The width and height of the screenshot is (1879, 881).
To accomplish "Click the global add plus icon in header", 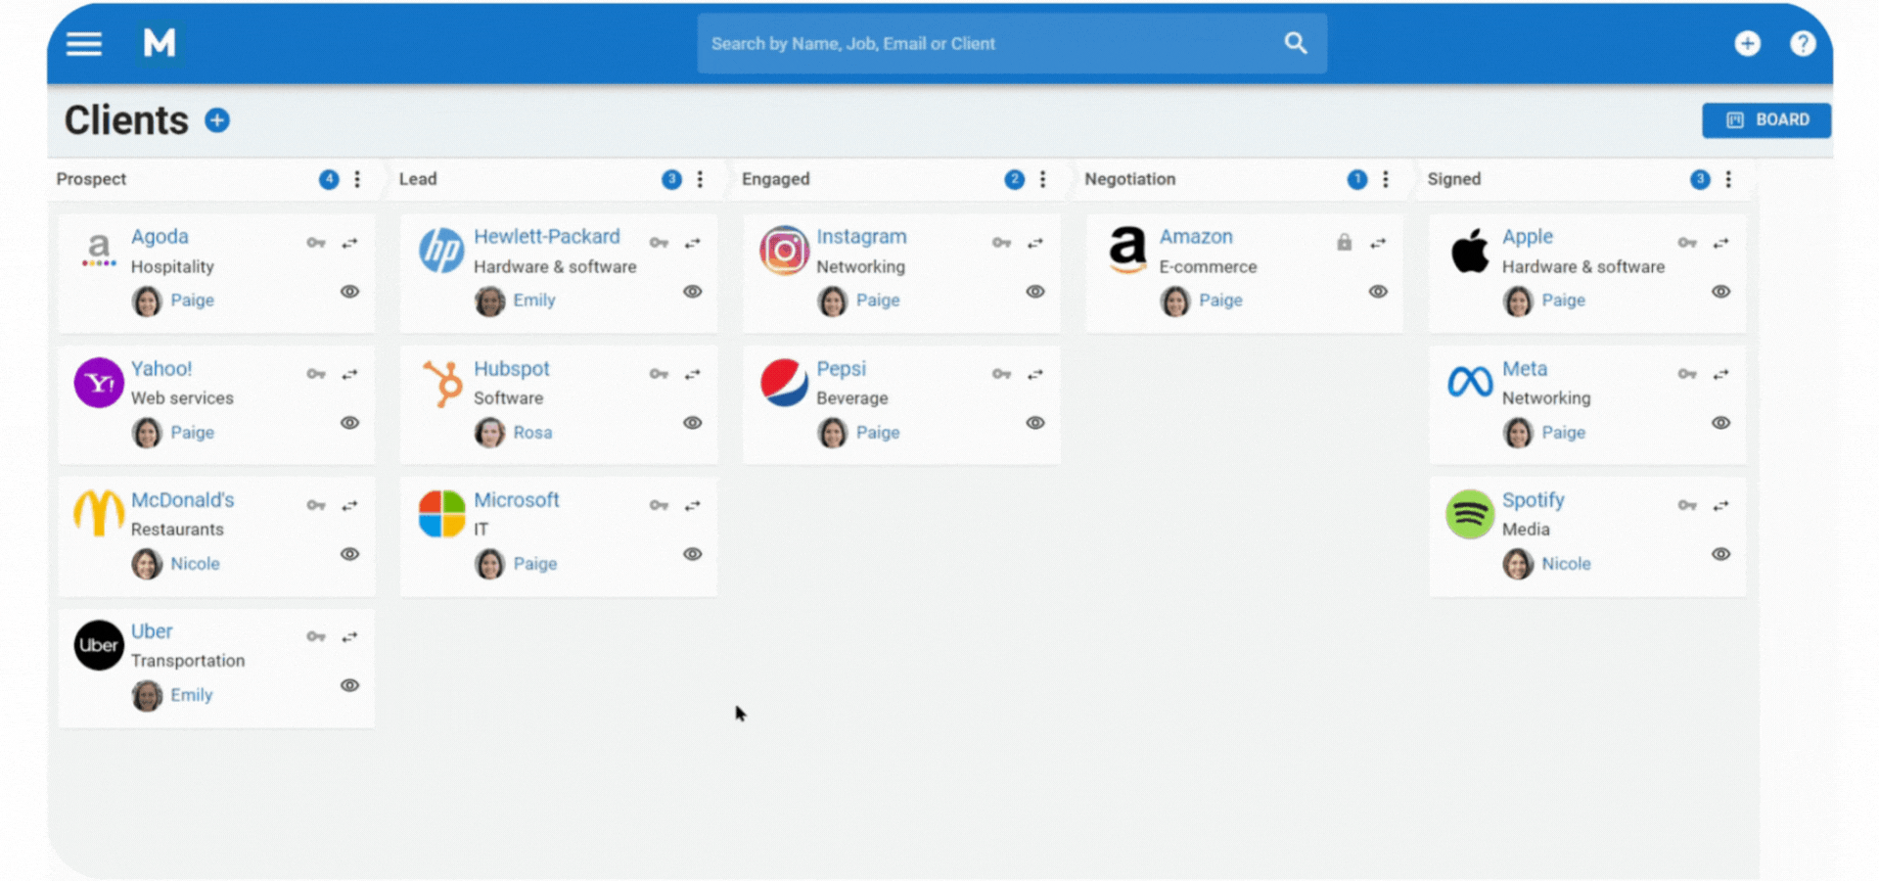I will (1748, 43).
